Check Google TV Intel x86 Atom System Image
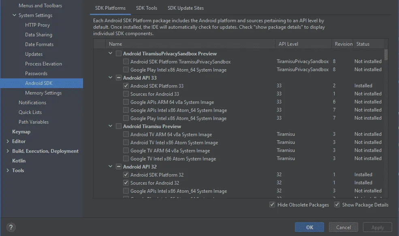The image size is (399, 236). click(126, 158)
